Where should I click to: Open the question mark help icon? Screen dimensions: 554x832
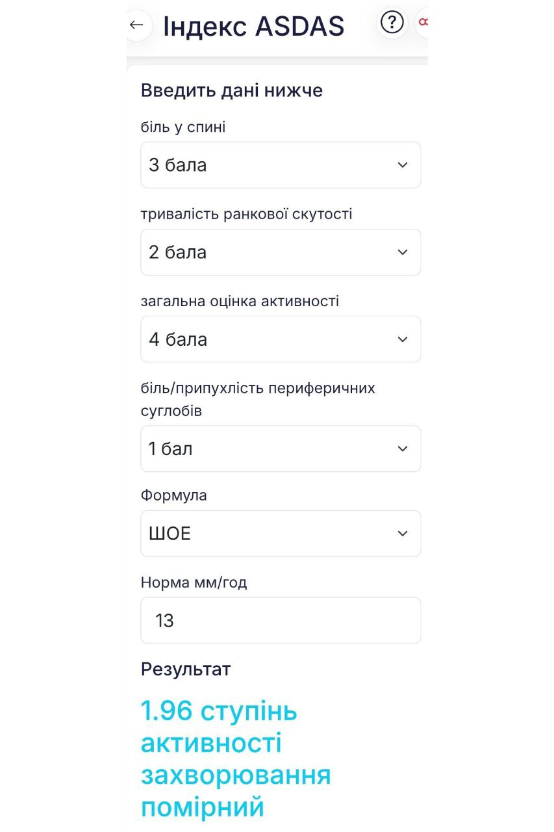click(x=392, y=23)
